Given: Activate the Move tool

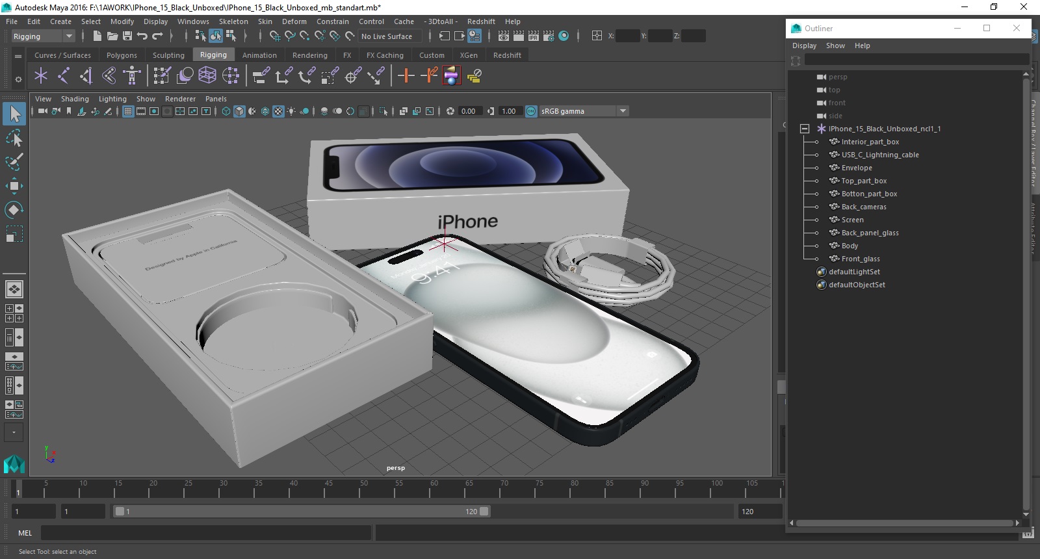Looking at the screenshot, I should (14, 186).
